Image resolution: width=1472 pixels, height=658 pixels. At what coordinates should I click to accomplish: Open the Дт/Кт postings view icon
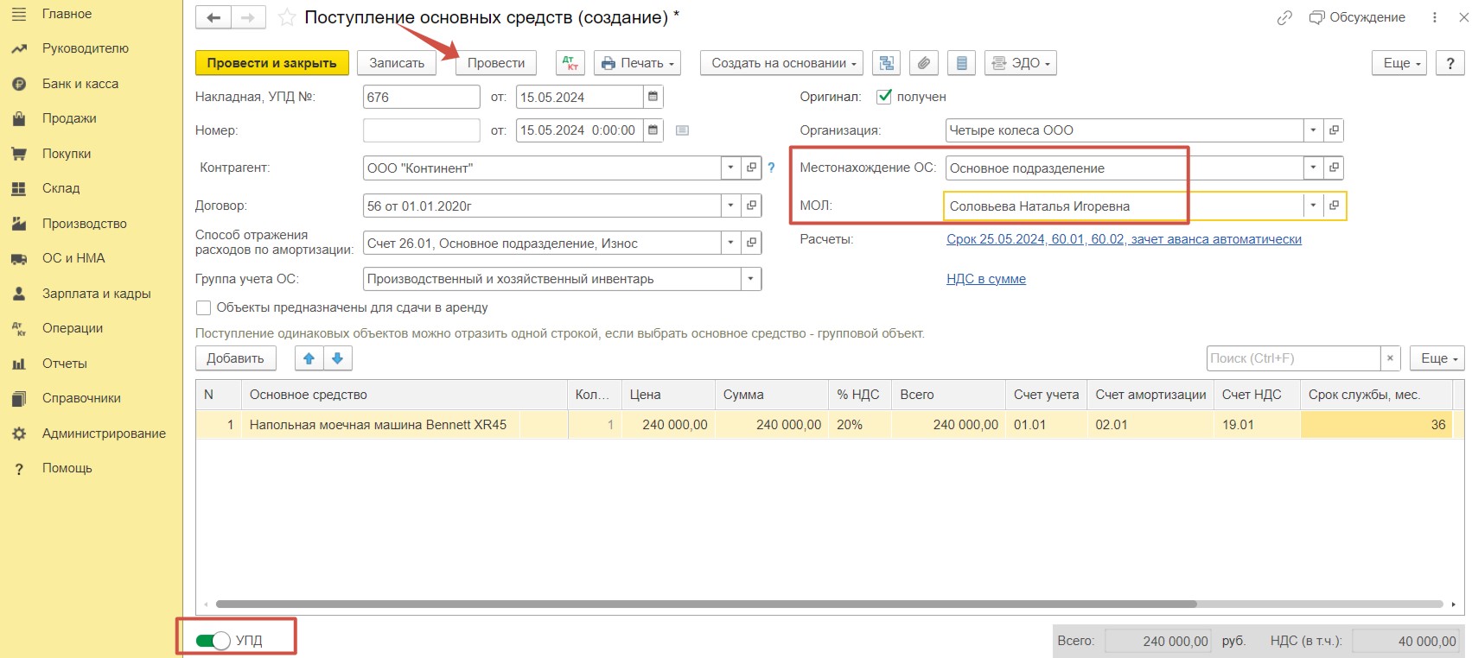click(570, 63)
